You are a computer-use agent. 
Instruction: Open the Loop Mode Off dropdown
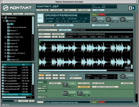pos(76,78)
